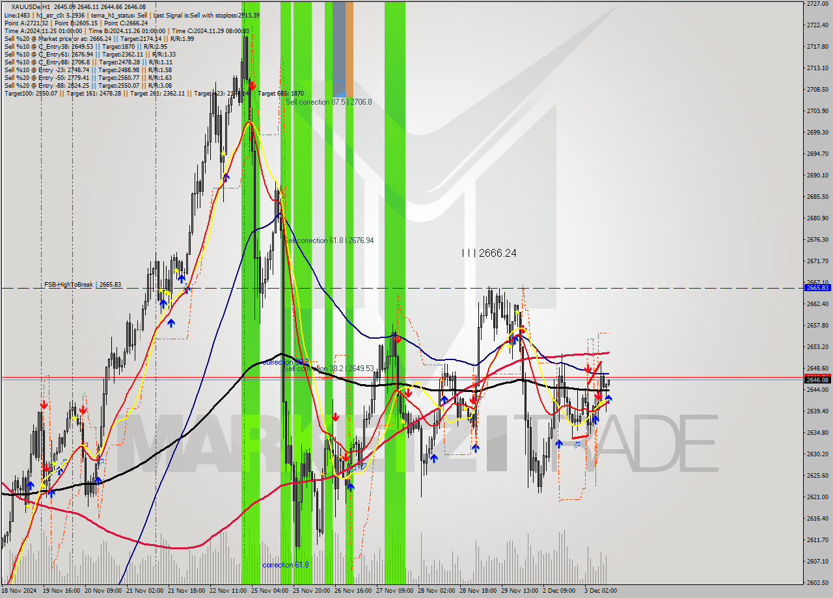This screenshot has height=598, width=833.
Task: Click 2680.90 on the price axis
Action: [x=817, y=218]
